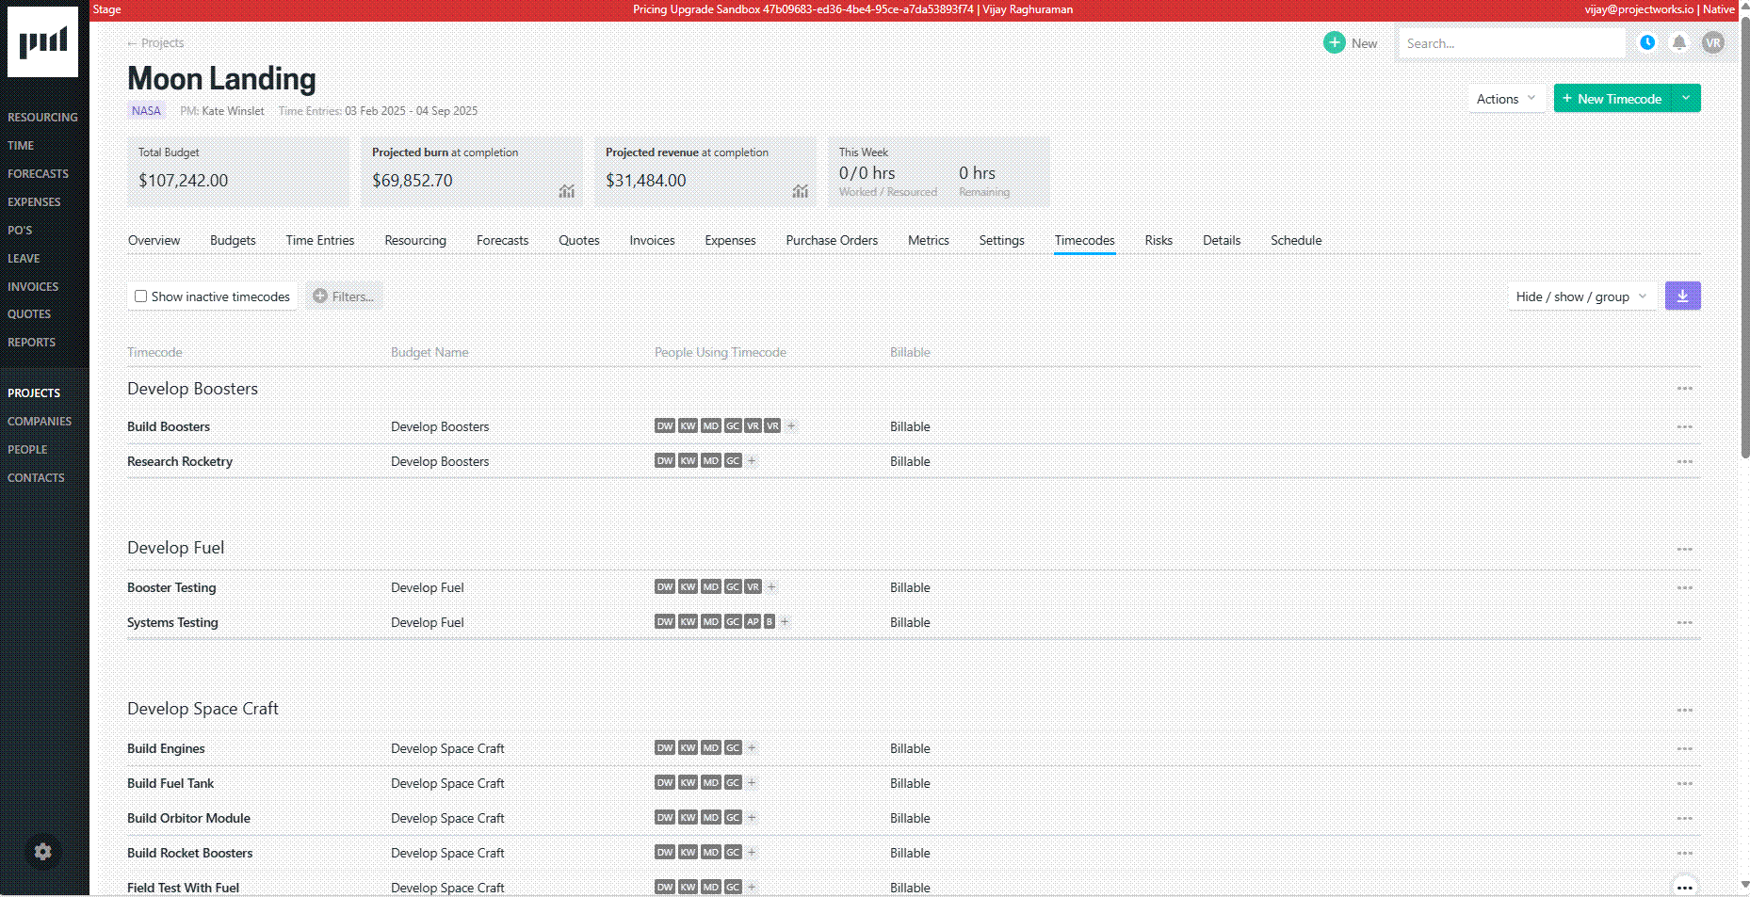This screenshot has height=897, width=1750.
Task: Open more options for Develop Space Craft group
Action: 1684,710
